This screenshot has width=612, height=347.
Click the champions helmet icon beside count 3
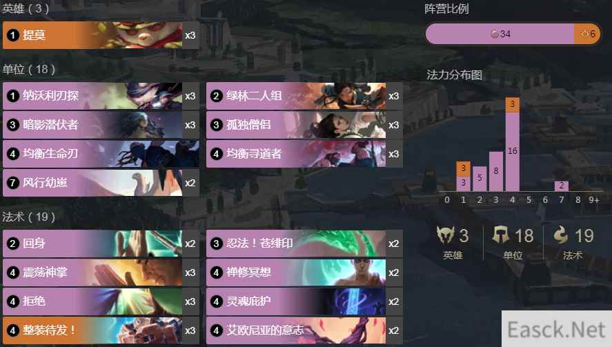445,235
